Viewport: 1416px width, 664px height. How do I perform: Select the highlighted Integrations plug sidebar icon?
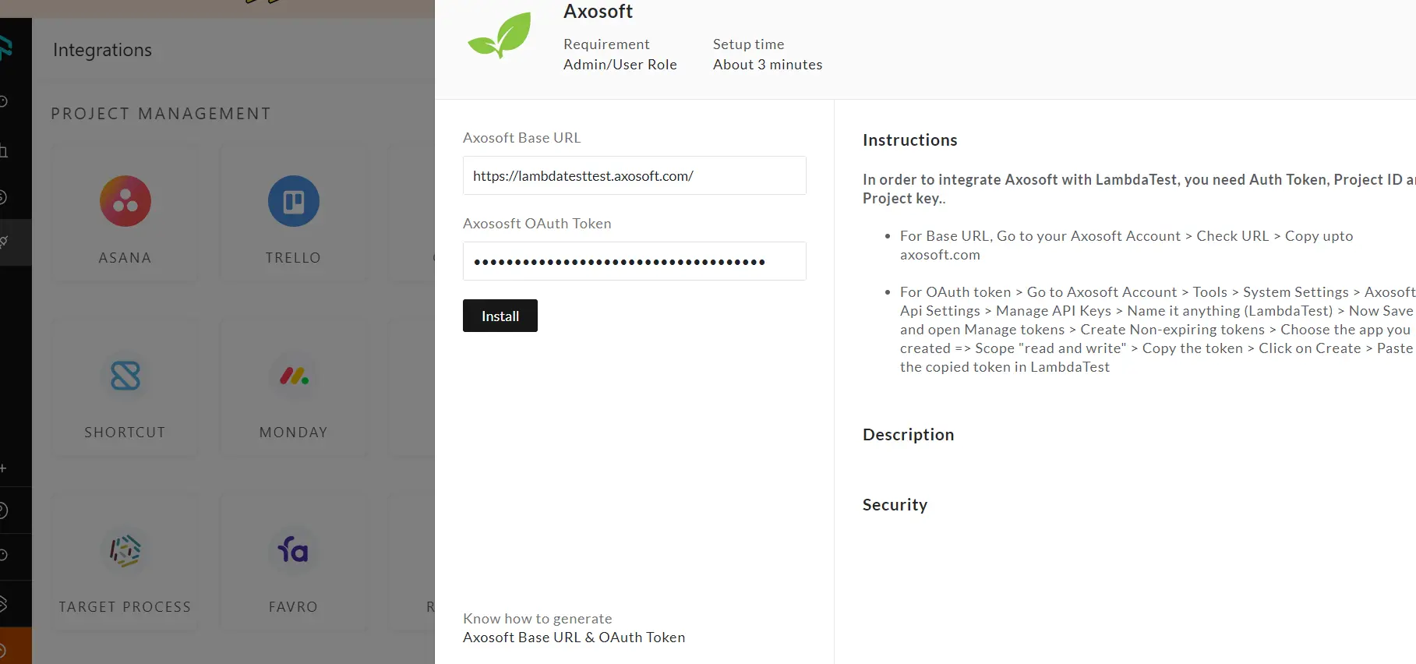tap(5, 242)
